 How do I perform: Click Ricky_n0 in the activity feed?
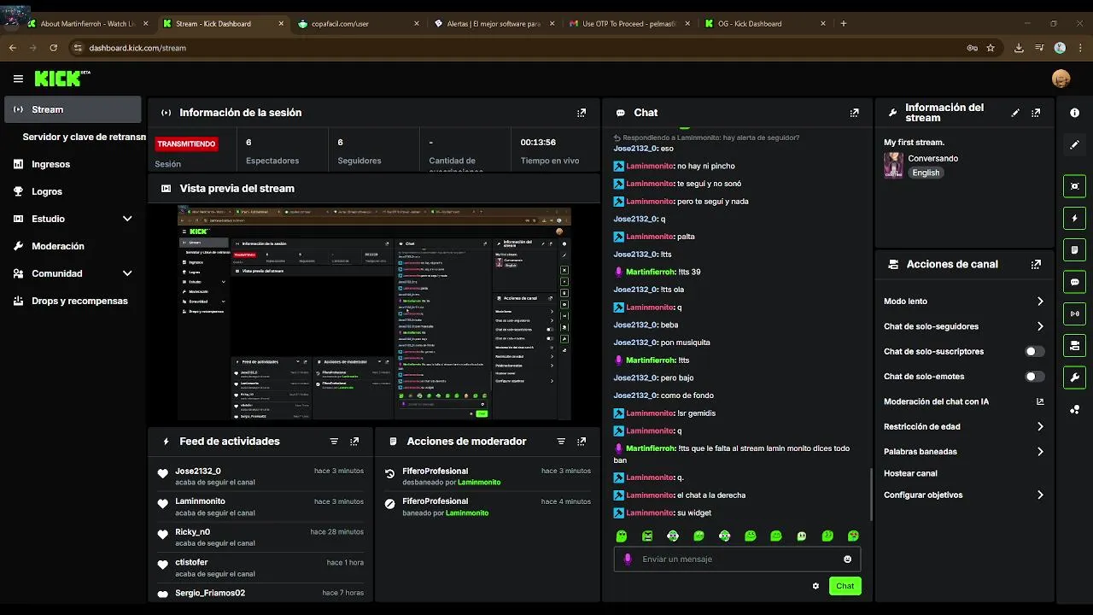(192, 531)
